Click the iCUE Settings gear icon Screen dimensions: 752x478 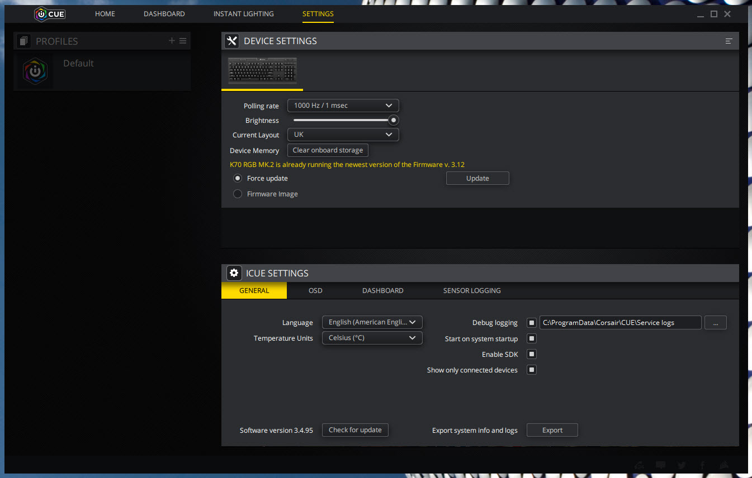point(234,273)
